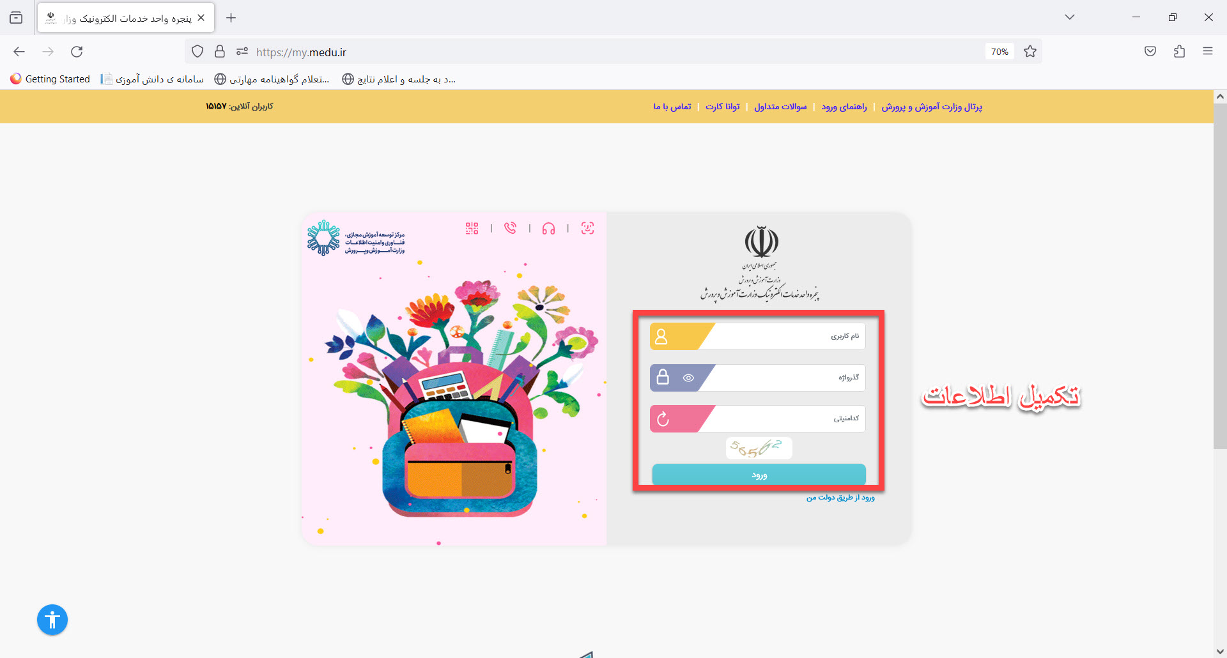Click the نام کاربری username field

(786, 337)
